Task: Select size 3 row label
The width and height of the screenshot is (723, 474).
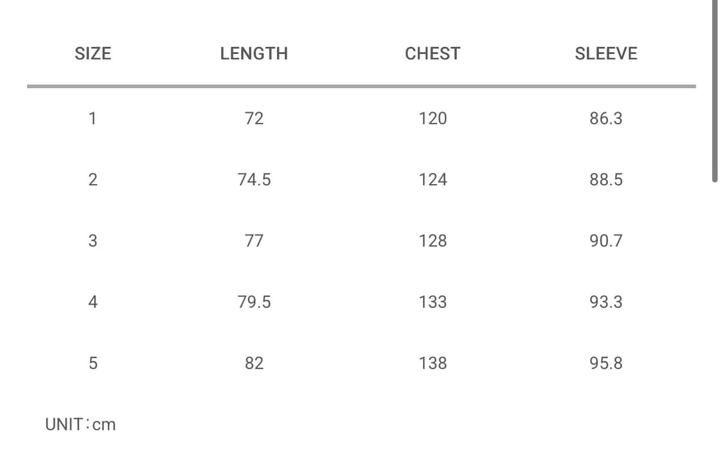Action: pyautogui.click(x=93, y=241)
